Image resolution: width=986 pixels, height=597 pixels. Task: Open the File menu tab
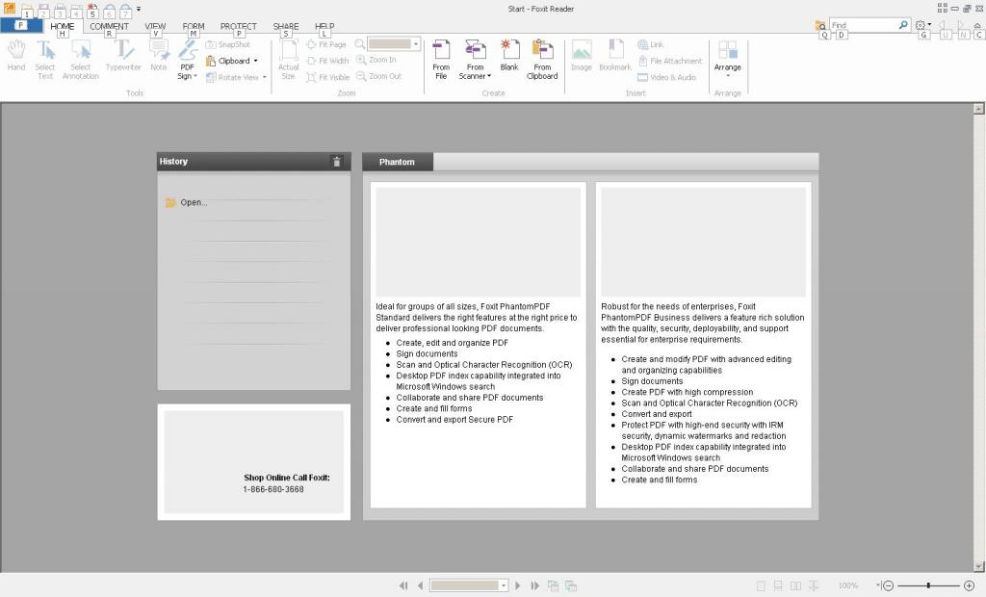[21, 26]
